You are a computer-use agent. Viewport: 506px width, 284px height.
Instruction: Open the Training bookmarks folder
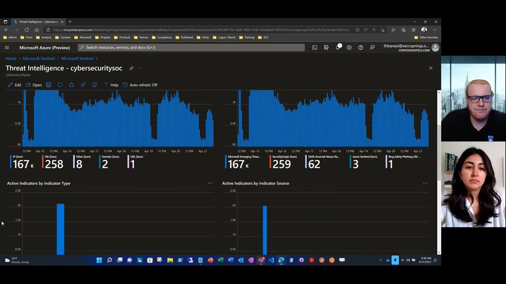247,37
